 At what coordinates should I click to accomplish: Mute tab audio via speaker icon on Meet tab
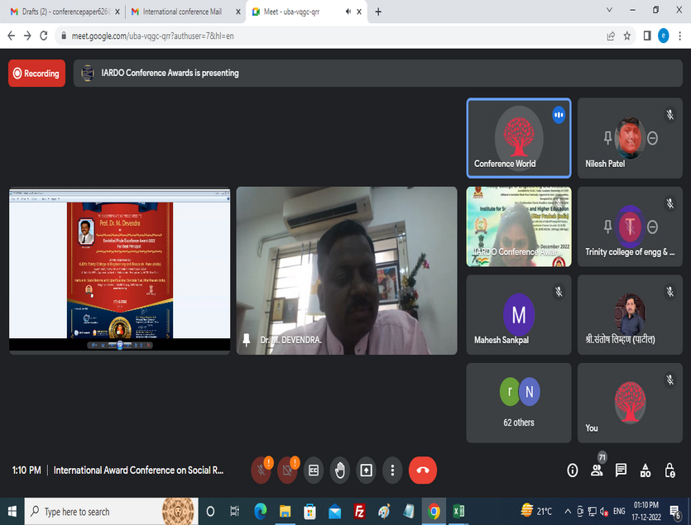point(348,12)
